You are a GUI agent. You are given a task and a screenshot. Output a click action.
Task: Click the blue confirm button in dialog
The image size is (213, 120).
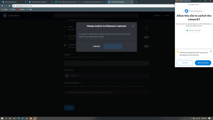point(113,46)
